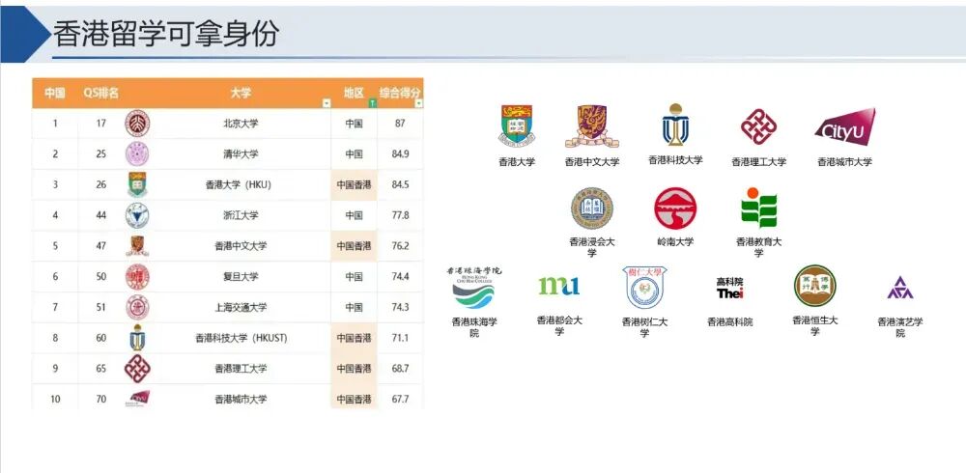This screenshot has width=966, height=473.
Task: Click the 中国香港 region cell in the HKUST row
Action: [355, 338]
